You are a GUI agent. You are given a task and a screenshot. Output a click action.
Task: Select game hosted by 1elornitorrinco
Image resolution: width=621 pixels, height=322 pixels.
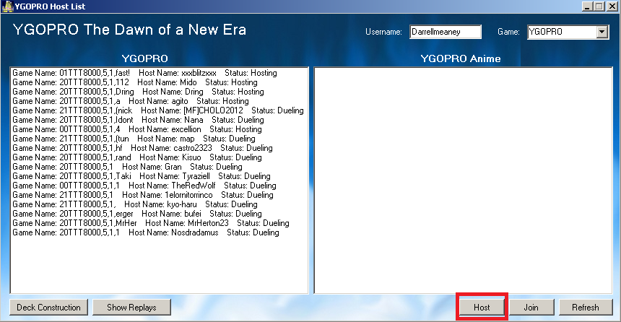pyautogui.click(x=159, y=195)
